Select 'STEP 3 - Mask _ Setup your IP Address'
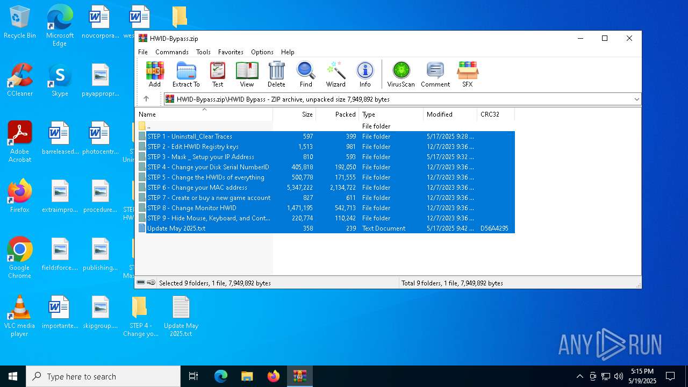 coord(325,157)
